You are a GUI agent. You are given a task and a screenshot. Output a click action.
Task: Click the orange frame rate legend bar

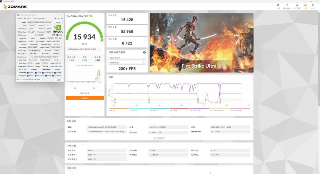point(119,109)
